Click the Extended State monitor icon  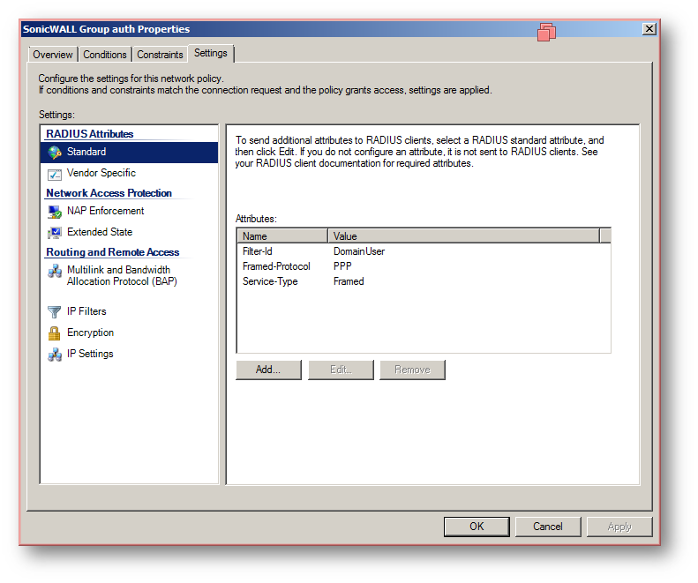pyautogui.click(x=55, y=233)
